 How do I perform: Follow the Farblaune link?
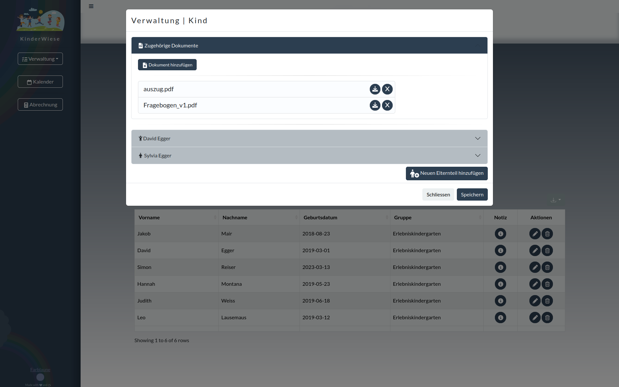tap(40, 370)
